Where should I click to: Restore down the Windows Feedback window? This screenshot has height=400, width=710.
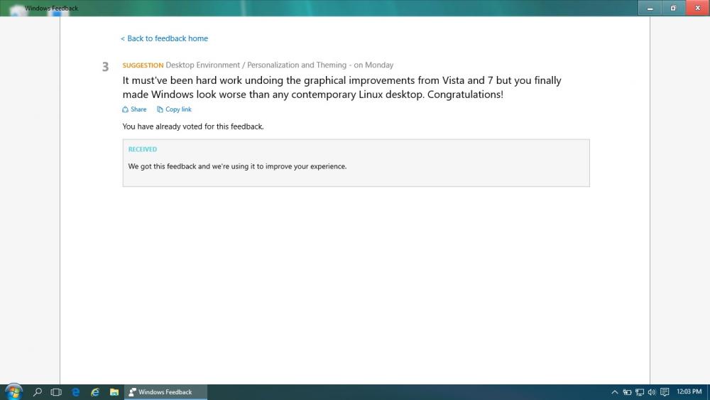[673, 8]
